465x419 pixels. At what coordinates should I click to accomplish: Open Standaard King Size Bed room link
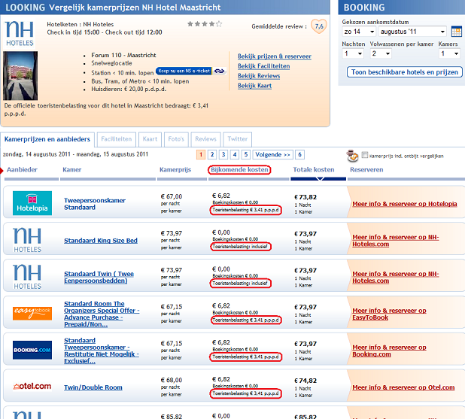(x=101, y=241)
